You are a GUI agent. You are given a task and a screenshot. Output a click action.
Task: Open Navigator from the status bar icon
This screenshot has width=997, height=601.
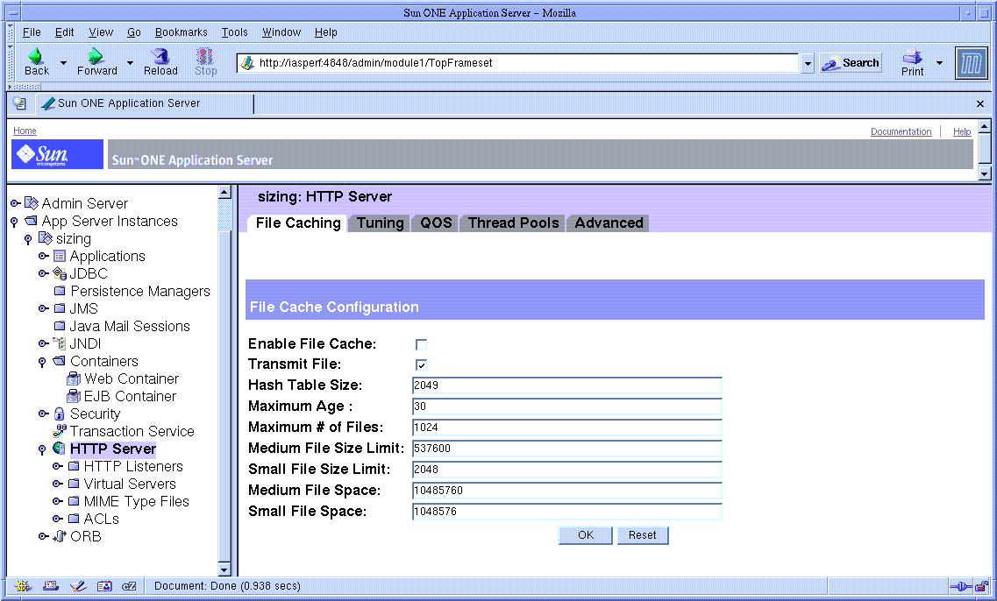point(24,586)
